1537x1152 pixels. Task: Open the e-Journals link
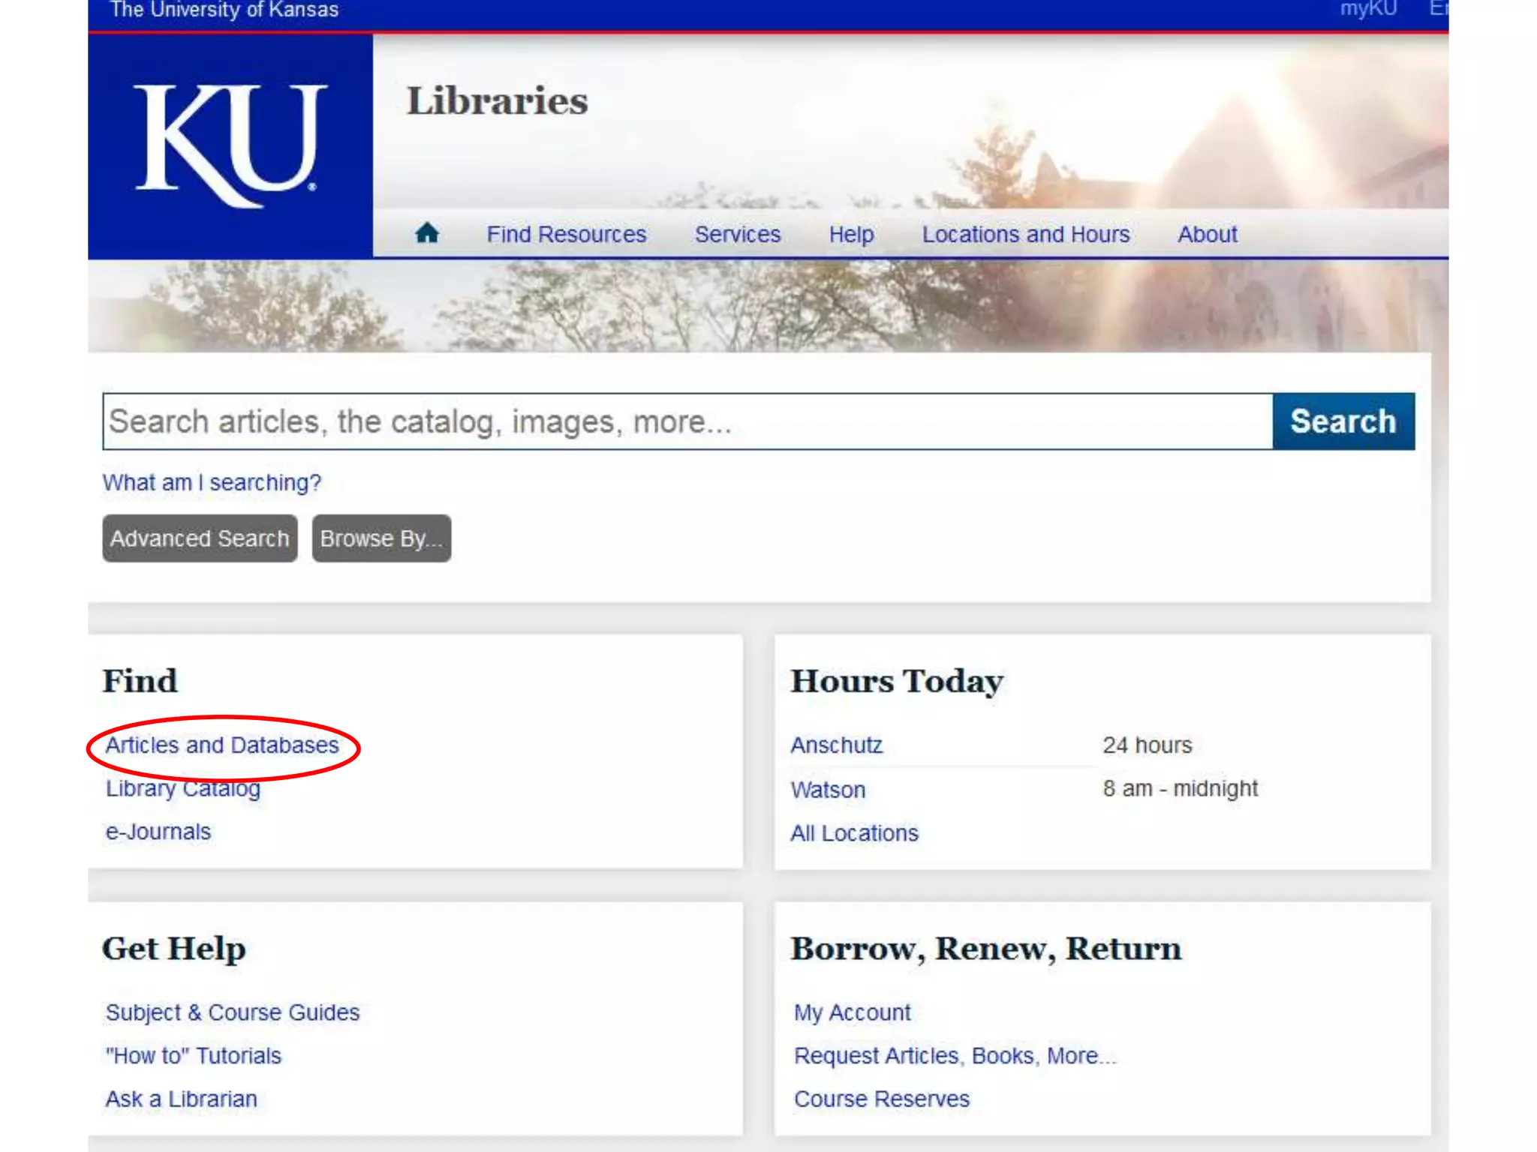(158, 832)
